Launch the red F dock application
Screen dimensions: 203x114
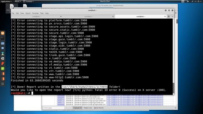(3, 63)
